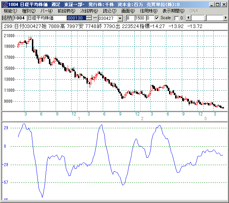Minimize the chart window
This screenshot has width=229, height=203.
click(212, 5)
